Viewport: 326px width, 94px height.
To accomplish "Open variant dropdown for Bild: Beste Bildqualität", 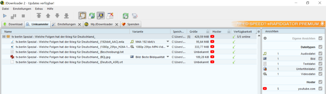I will [x=168, y=57].
